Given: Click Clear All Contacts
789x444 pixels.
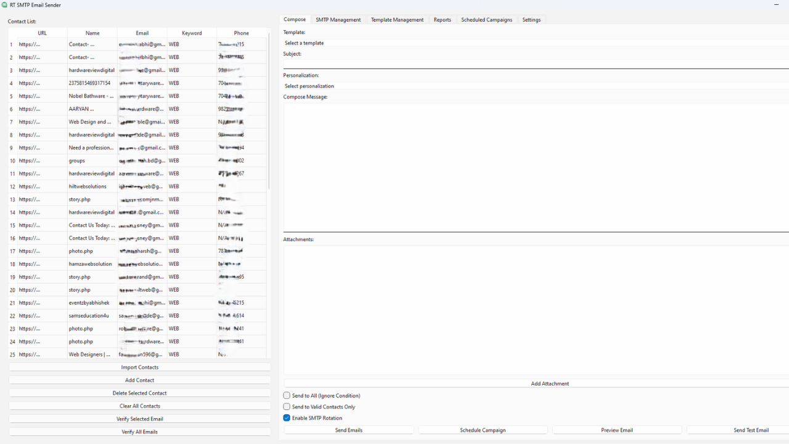Looking at the screenshot, I should [139, 406].
